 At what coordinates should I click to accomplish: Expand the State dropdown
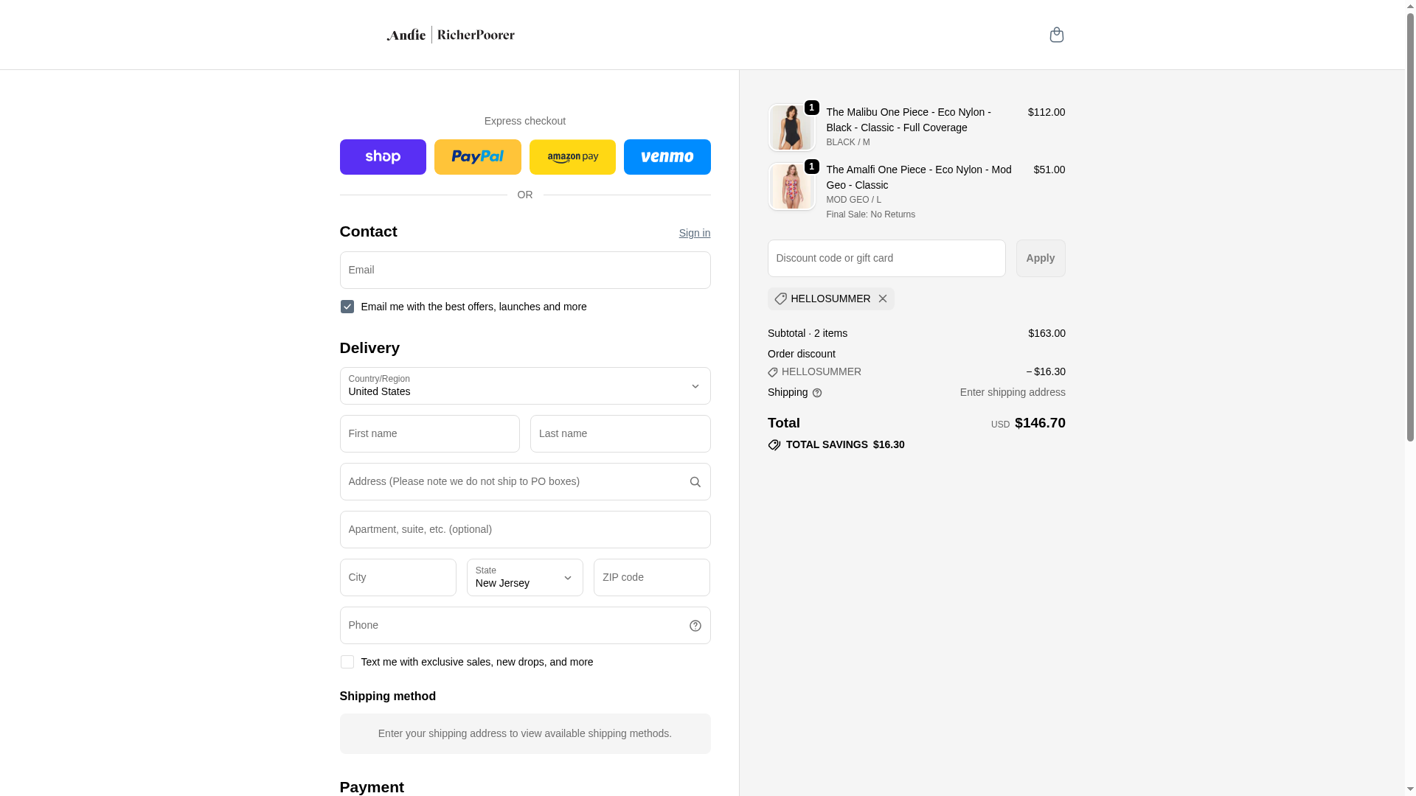point(524,578)
